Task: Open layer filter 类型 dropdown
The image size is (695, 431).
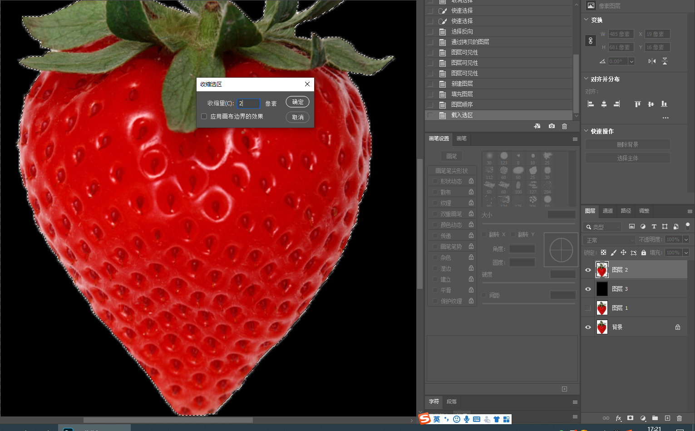Action: pos(602,227)
